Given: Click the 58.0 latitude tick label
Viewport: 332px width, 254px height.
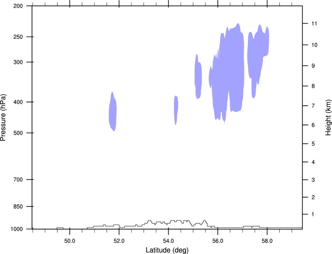Looking at the screenshot, I should pyautogui.click(x=267, y=241).
